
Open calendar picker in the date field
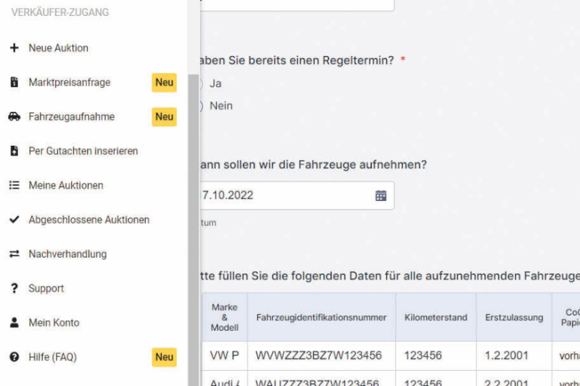coord(381,195)
